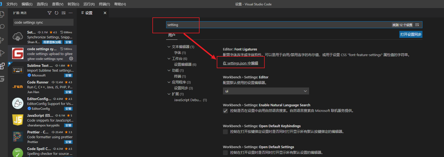This screenshot has height=157, width=444.
Task: Open the 文件(F) menu
Action: point(12,4)
